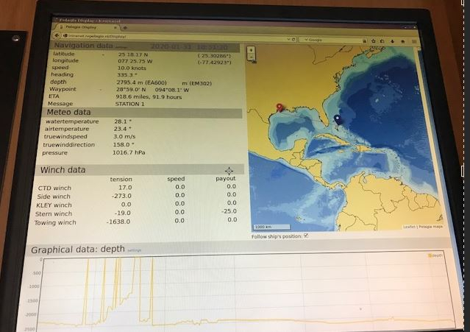470x332 pixels.
Task: Click the map zoom out minus button
Action: tap(252, 58)
